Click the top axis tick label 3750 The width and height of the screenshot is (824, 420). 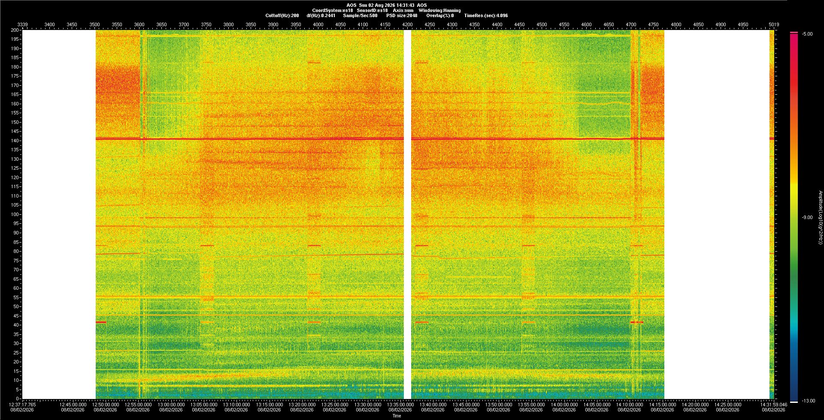point(206,24)
